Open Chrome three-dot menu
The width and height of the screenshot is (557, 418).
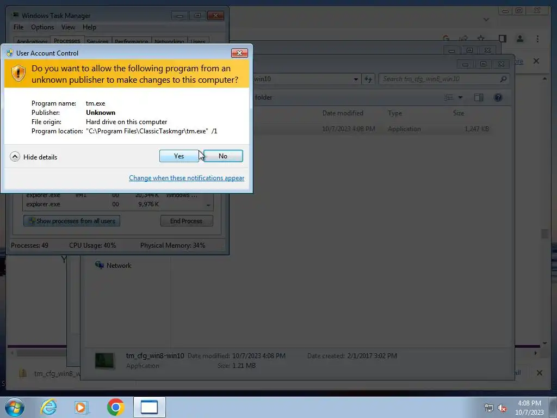click(537, 39)
